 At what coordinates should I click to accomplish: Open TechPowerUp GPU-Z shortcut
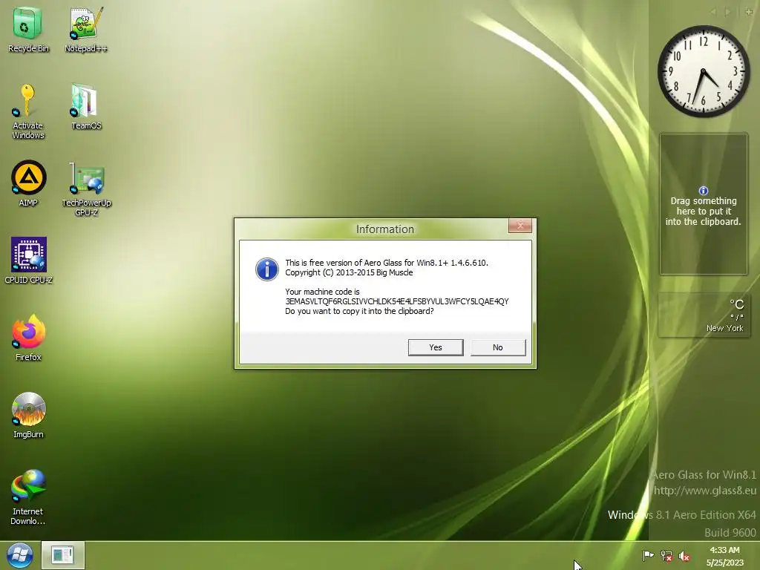pos(86,189)
